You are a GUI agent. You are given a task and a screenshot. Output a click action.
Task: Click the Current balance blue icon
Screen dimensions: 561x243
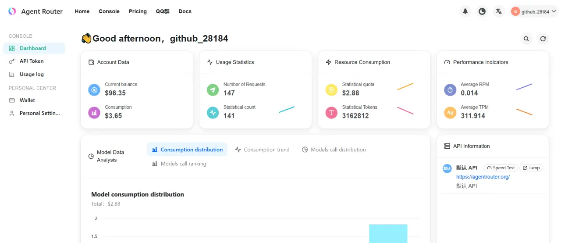click(x=94, y=90)
